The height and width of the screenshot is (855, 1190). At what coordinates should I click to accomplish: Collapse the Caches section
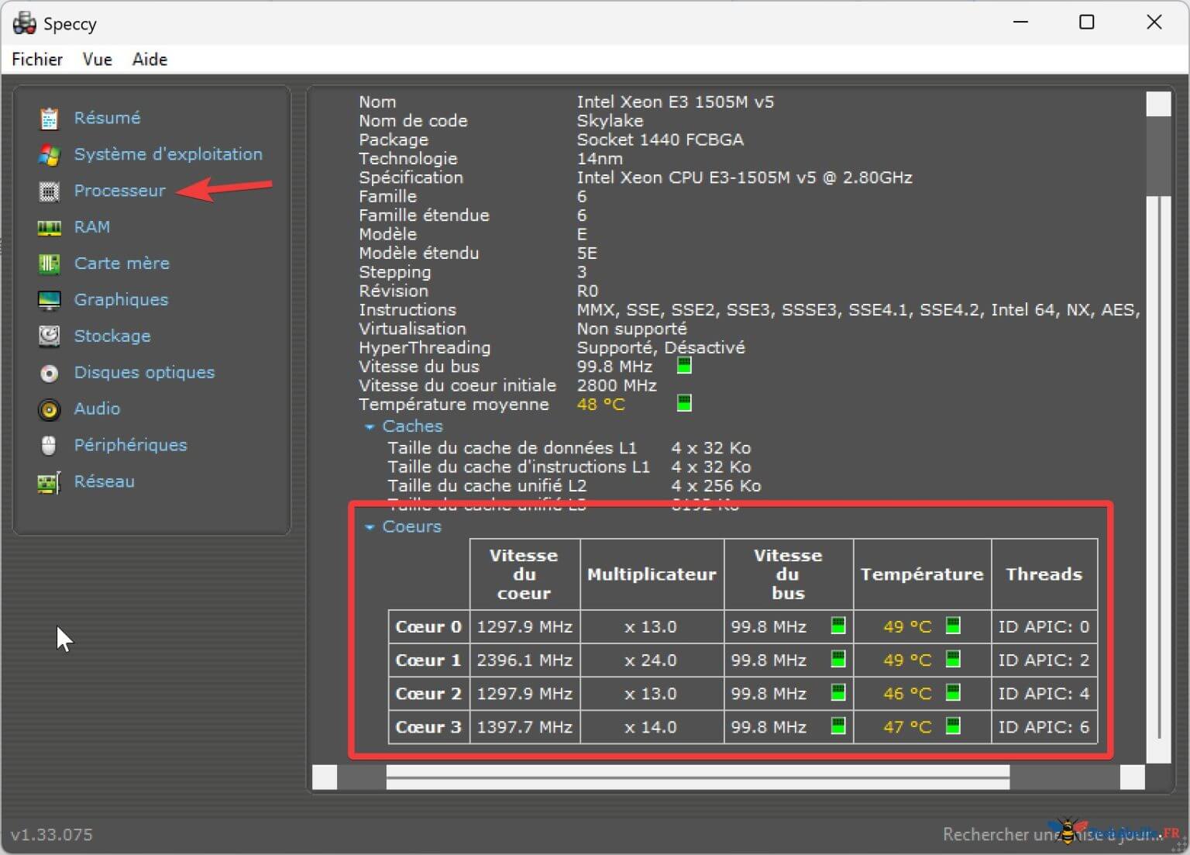(370, 426)
